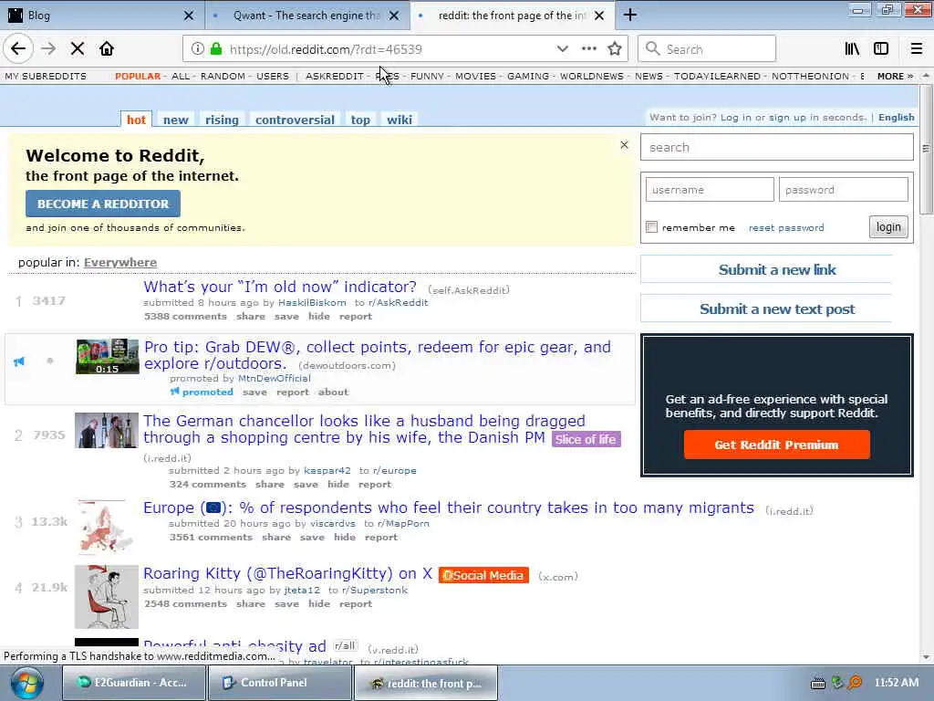Click BECOME A REDDITOR button
934x701 pixels.
[103, 204]
